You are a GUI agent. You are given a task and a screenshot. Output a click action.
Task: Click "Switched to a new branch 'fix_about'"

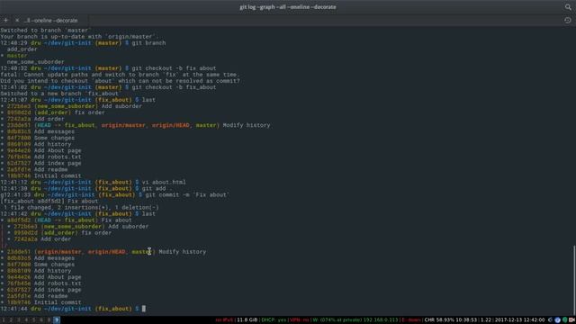(59, 94)
